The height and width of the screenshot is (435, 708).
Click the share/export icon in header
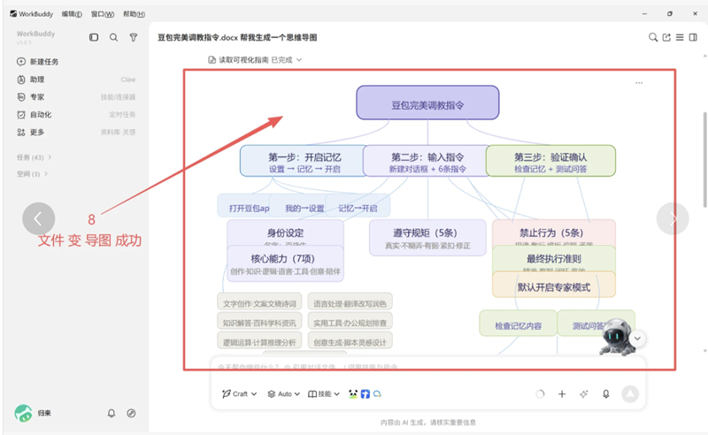(x=666, y=37)
